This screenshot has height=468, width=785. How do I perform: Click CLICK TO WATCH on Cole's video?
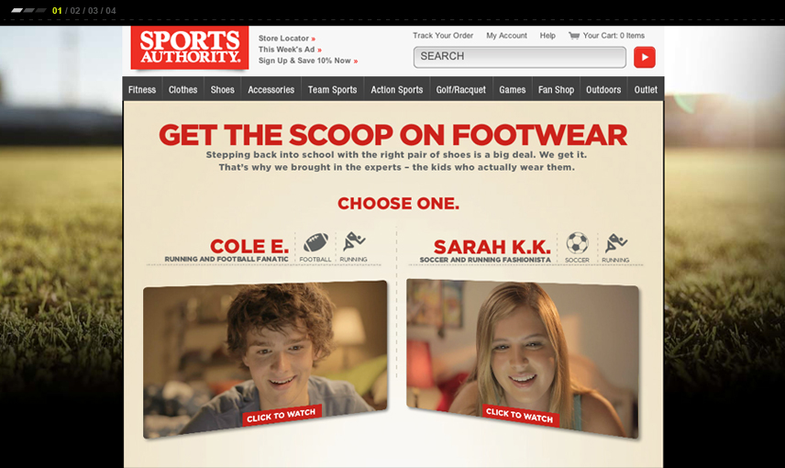point(282,416)
